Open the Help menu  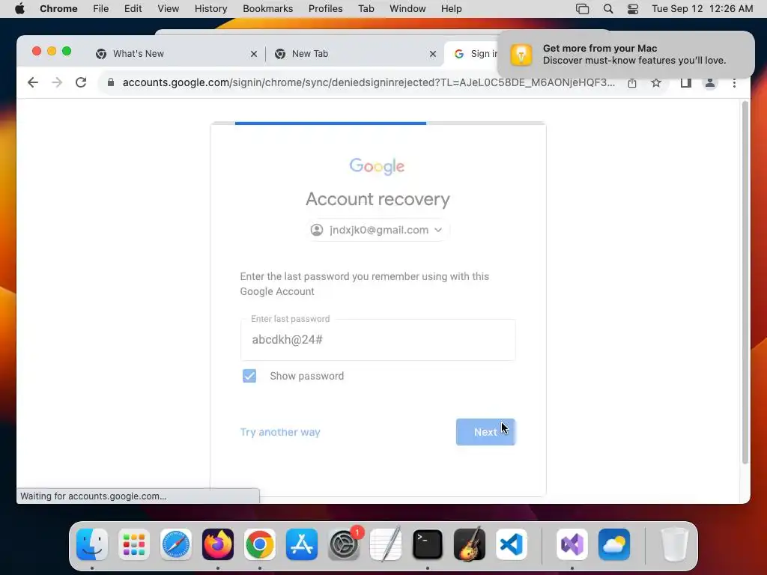pos(451,9)
